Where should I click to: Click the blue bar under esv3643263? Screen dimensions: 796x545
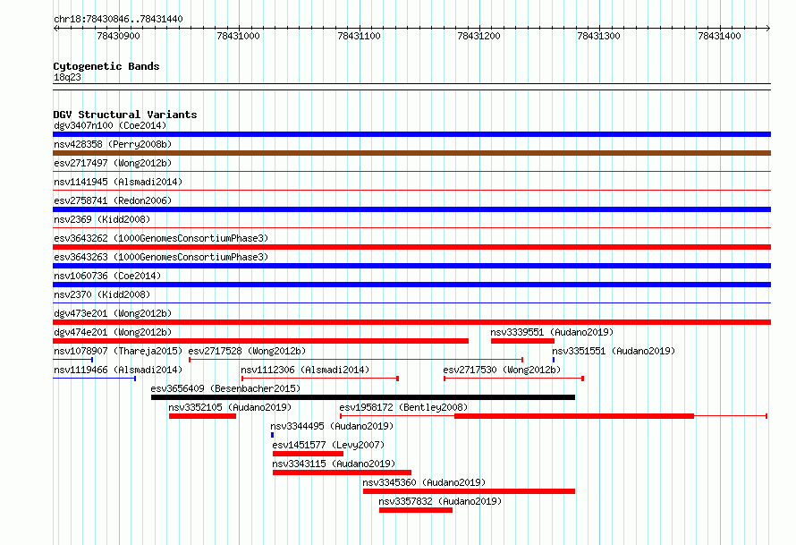411,266
